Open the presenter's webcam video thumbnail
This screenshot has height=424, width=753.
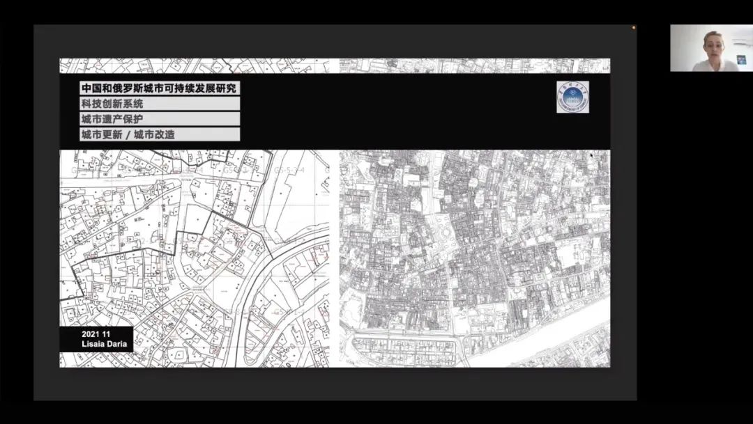711,48
